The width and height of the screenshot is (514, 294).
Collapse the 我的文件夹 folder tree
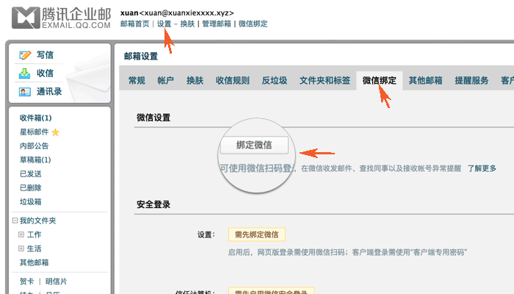coord(15,221)
